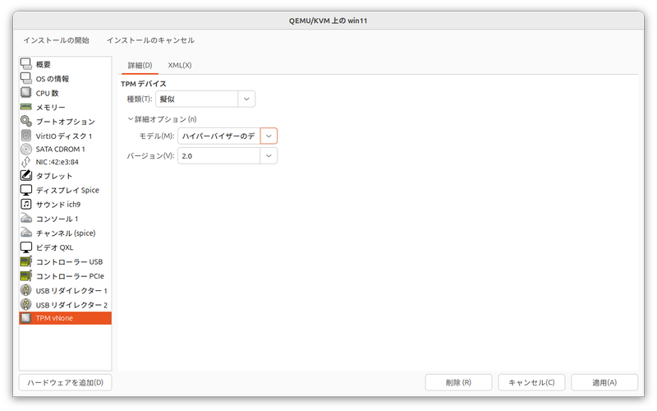
Task: Click the タブレット pen tablet icon
Action: pos(26,175)
